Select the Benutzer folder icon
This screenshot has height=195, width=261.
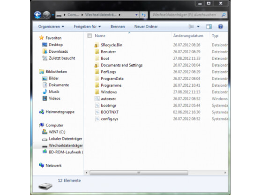(97, 52)
